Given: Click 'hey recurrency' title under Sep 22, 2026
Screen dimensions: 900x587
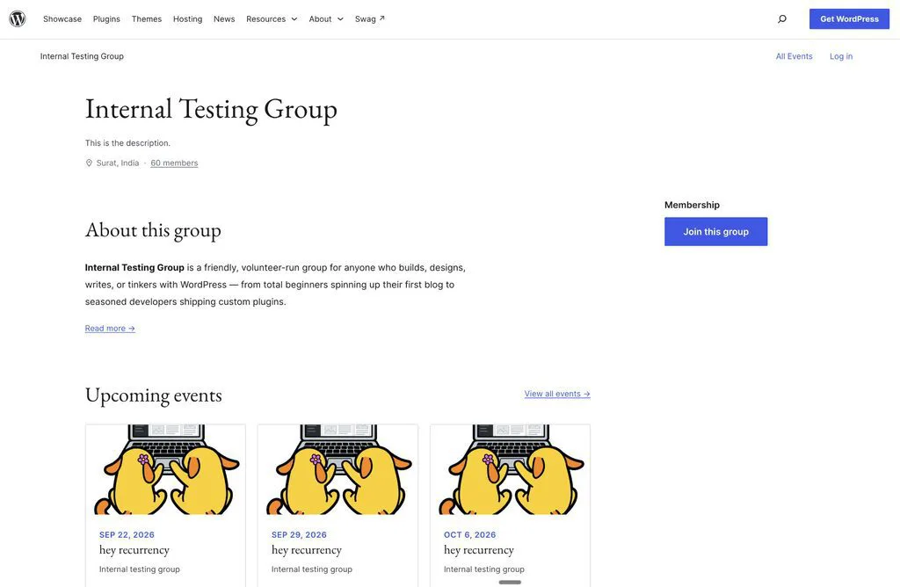Looking at the screenshot, I should pos(134,550).
